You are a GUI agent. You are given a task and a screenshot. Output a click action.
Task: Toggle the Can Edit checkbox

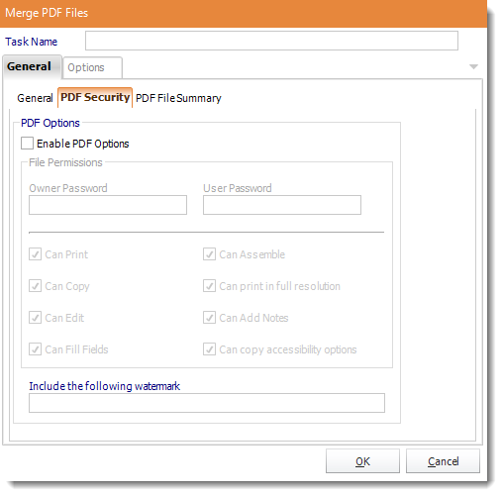pyautogui.click(x=35, y=318)
